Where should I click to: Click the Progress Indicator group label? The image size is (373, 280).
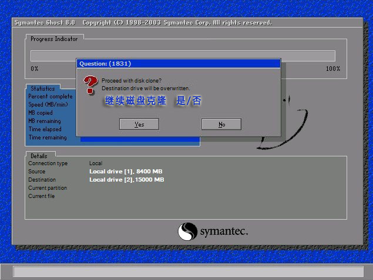tap(53, 39)
